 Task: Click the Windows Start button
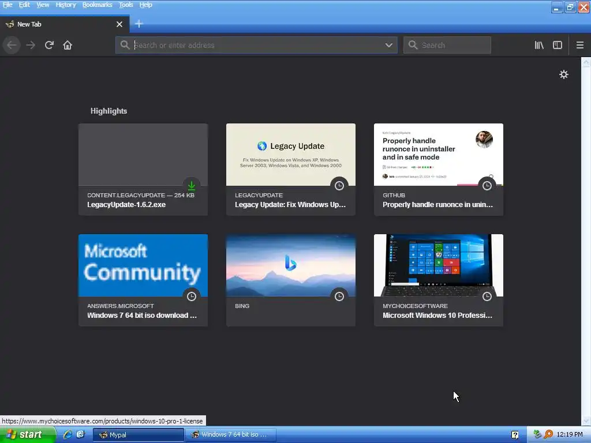[x=28, y=434]
